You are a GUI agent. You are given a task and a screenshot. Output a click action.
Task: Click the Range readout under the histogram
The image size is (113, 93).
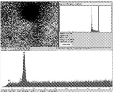[x=67, y=40]
